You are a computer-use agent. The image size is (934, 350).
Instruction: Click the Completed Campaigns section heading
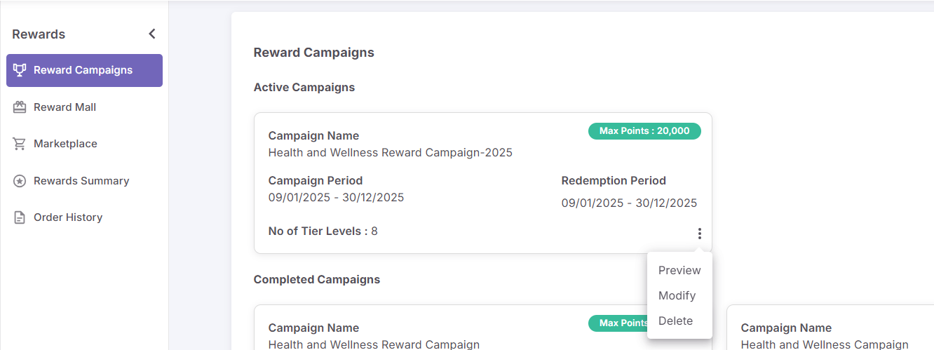point(316,279)
